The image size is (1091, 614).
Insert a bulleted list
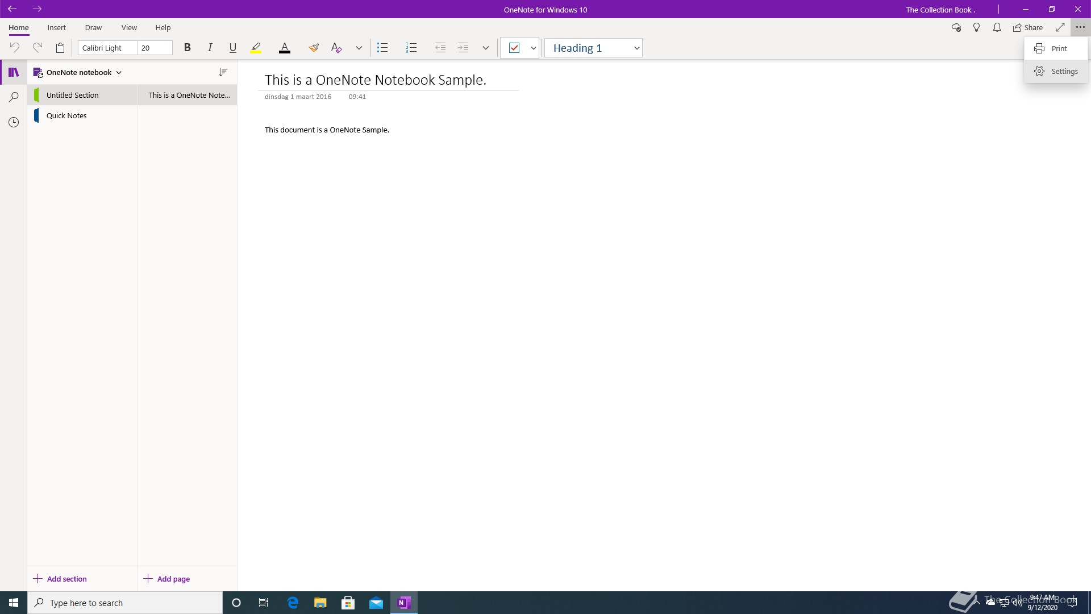click(382, 48)
